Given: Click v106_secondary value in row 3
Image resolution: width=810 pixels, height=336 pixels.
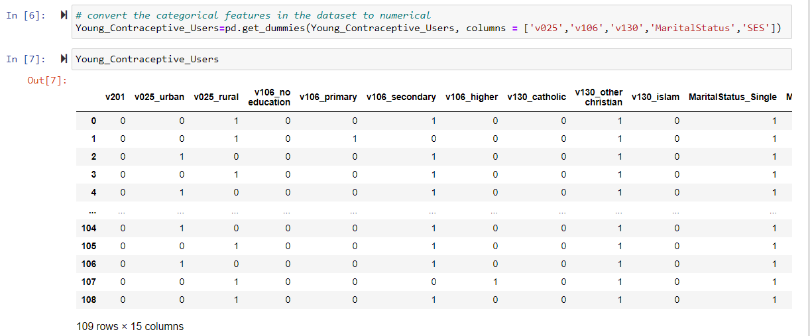Looking at the screenshot, I should tap(433, 175).
